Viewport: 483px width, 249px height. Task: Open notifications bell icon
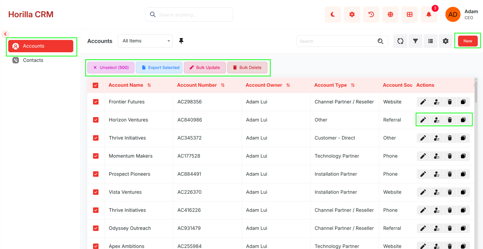click(x=429, y=15)
